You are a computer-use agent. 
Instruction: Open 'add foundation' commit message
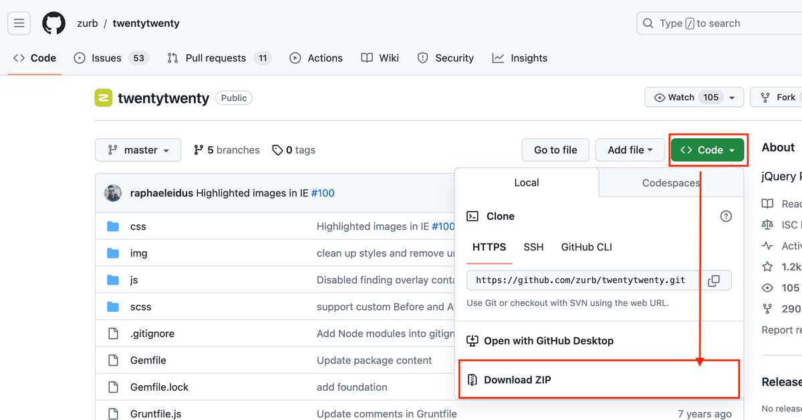[352, 387]
